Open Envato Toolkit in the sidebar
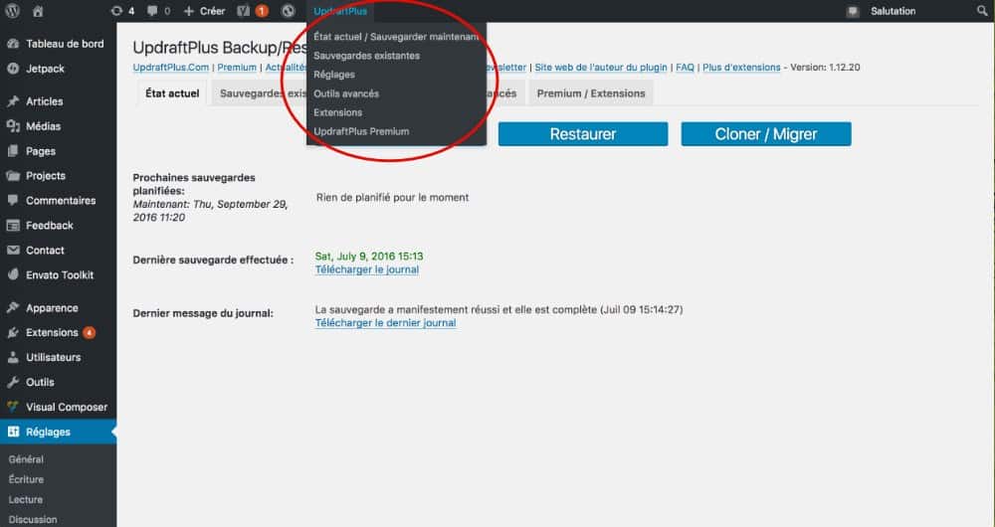 coord(58,274)
